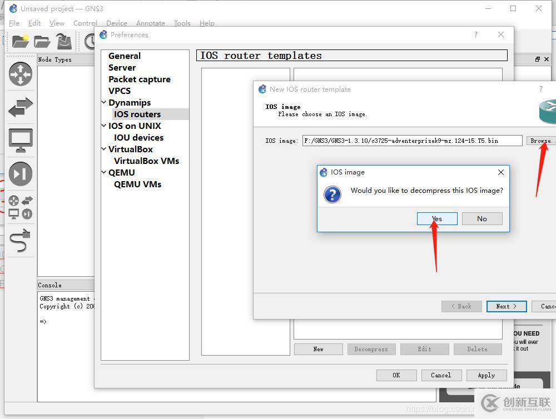Image resolution: width=556 pixels, height=419 pixels.
Task: Browse switches device category icon
Action: pyautogui.click(x=20, y=107)
